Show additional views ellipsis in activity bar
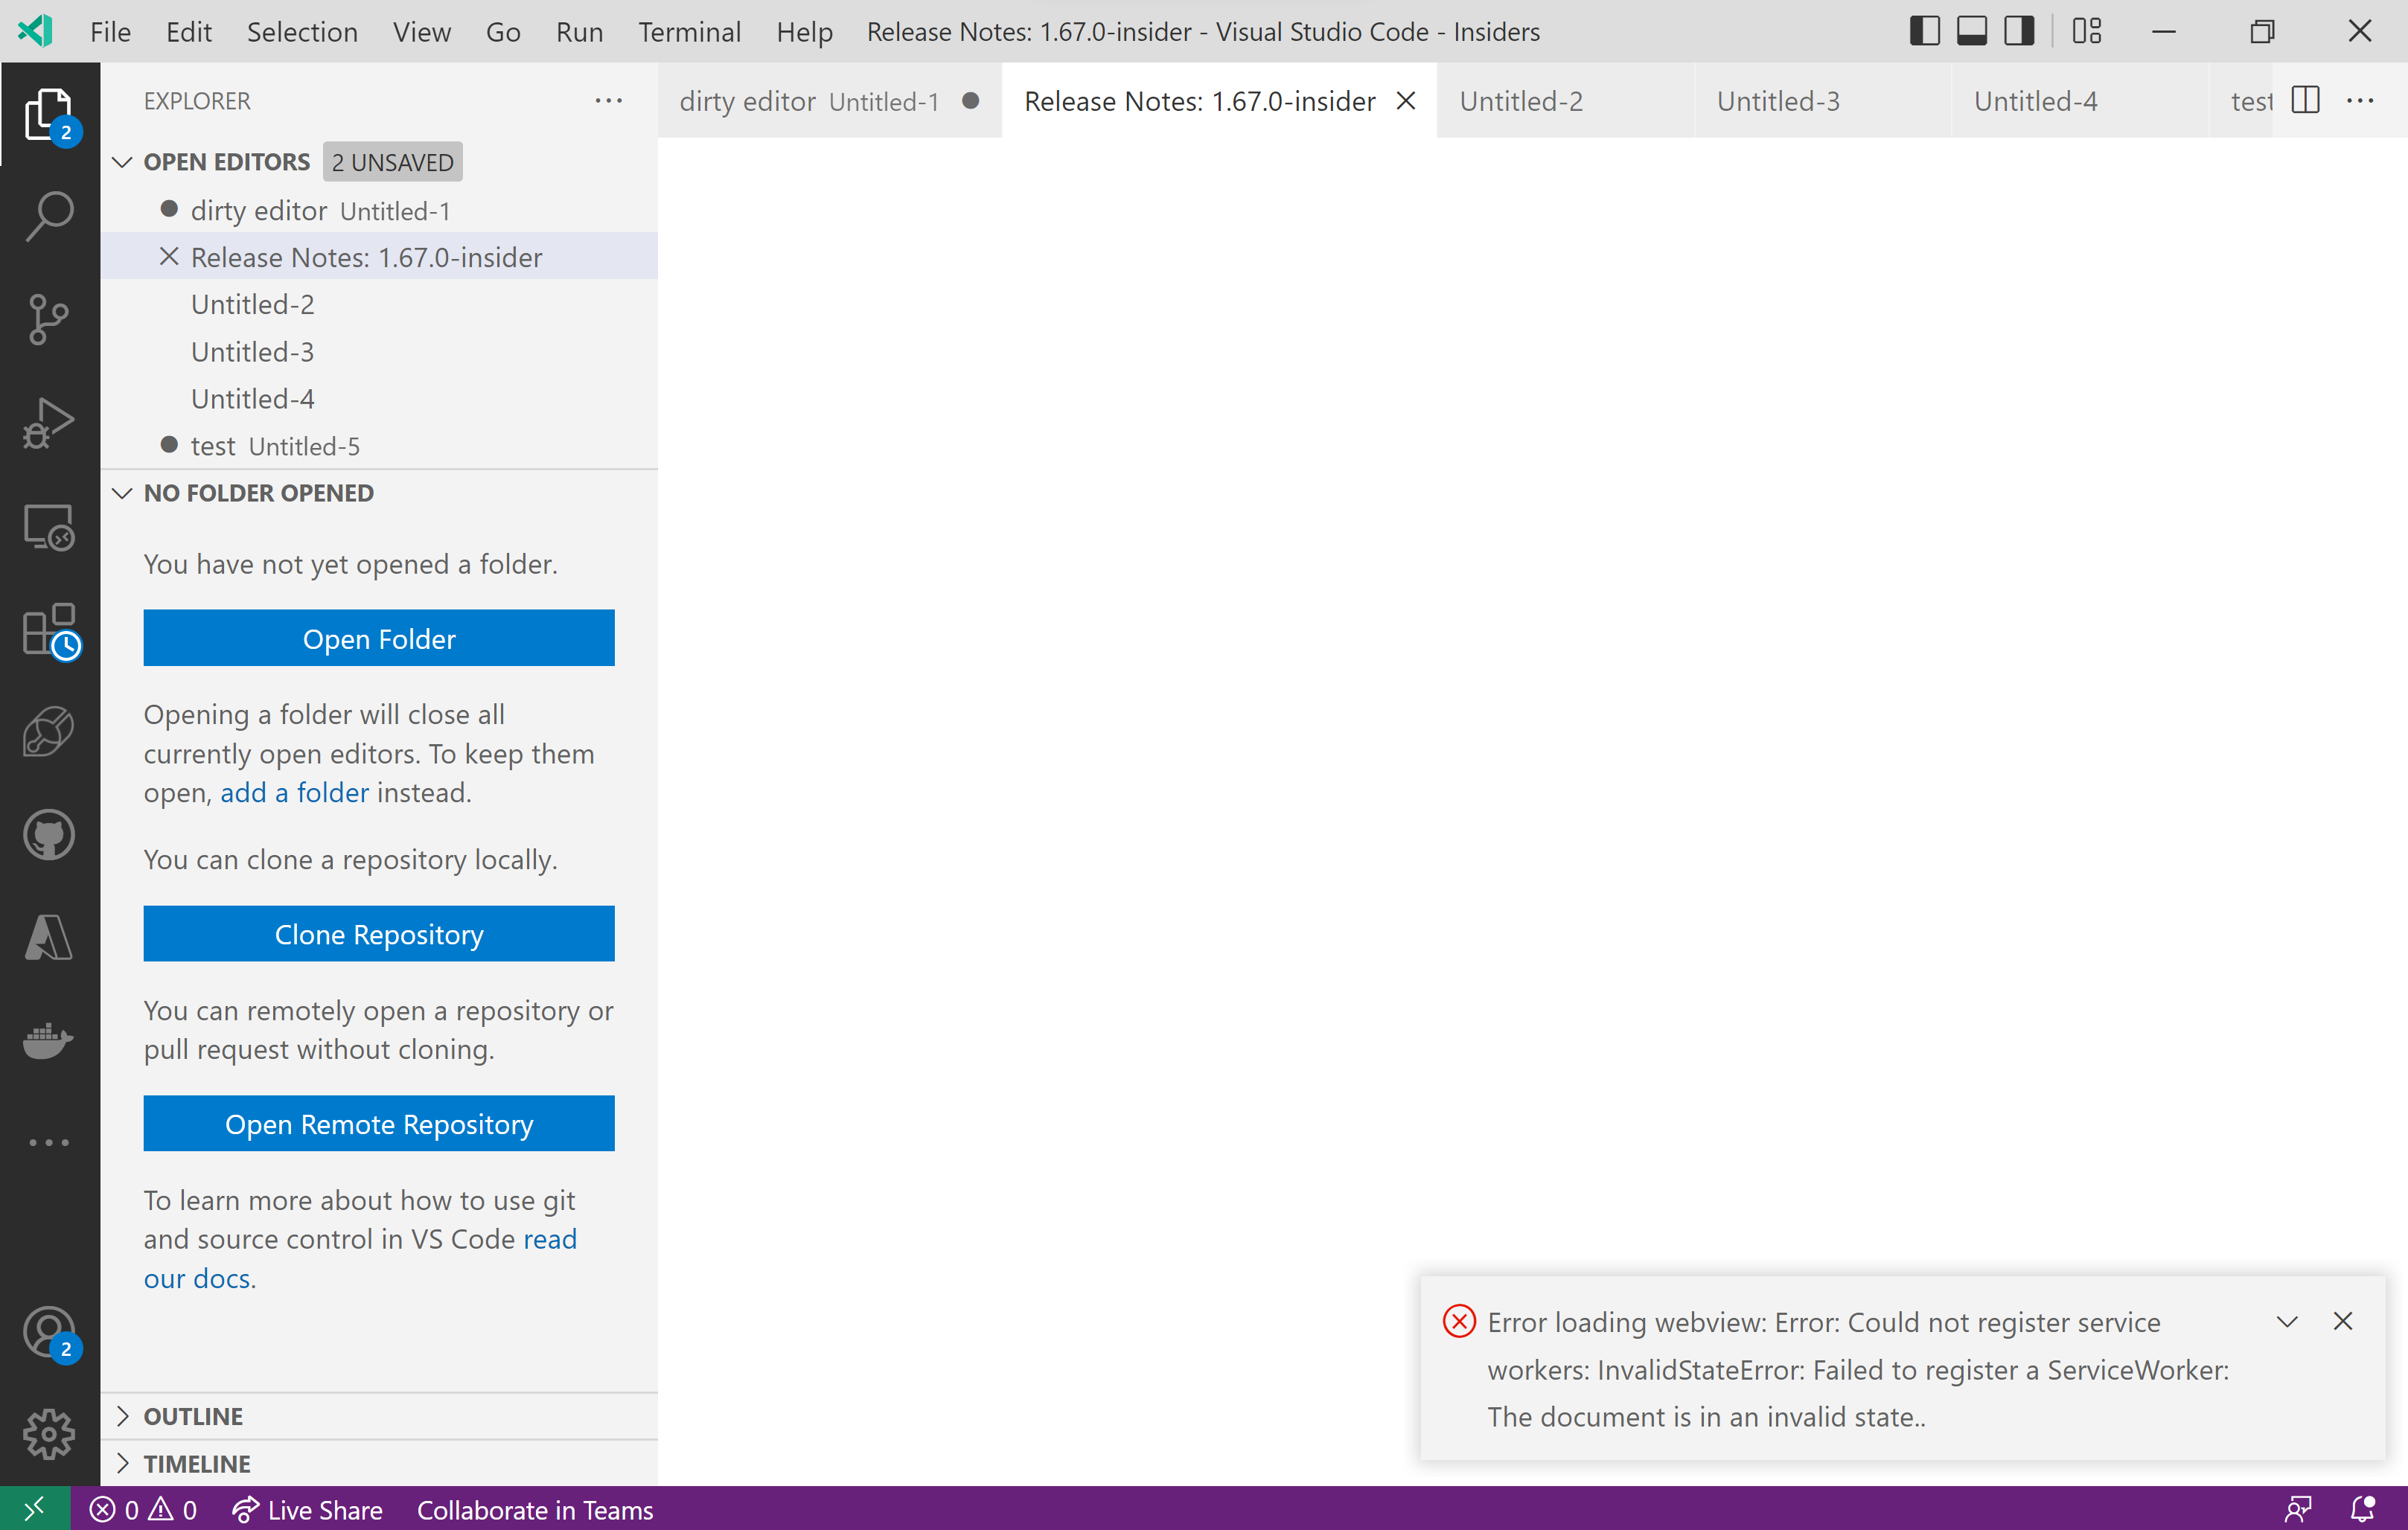This screenshot has height=1530, width=2408. tap(49, 1143)
